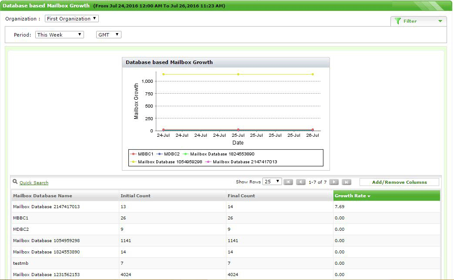Screen dimensions: 454x280
Task: Click the Growth Rate sort arrow
Action: [369, 196]
